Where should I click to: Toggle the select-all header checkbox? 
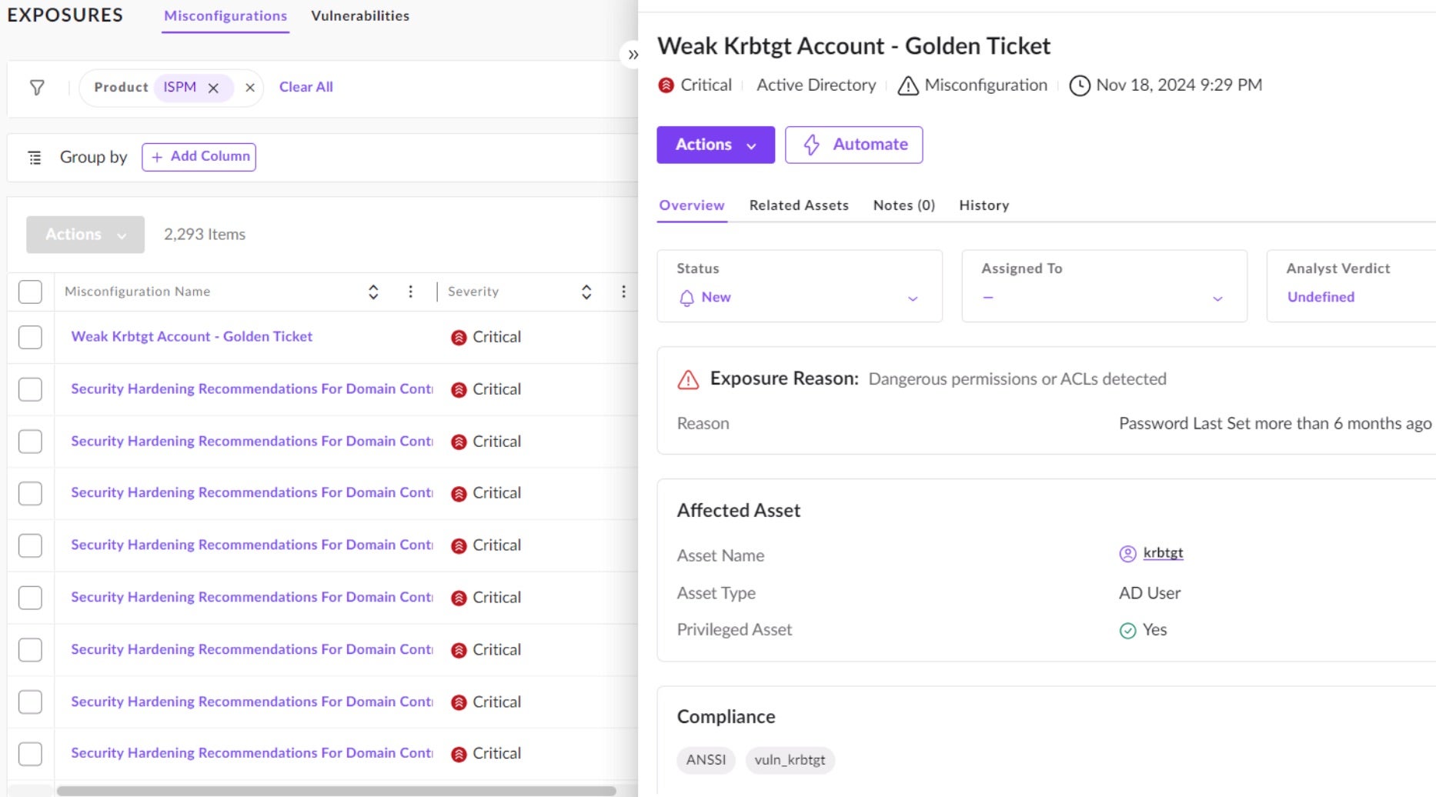pyautogui.click(x=30, y=292)
